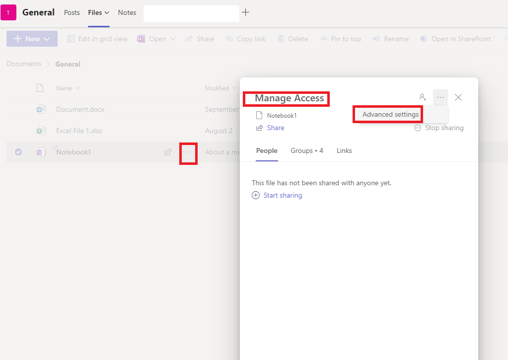Click the pink team avatar icon
508x360 pixels.
pos(8,12)
